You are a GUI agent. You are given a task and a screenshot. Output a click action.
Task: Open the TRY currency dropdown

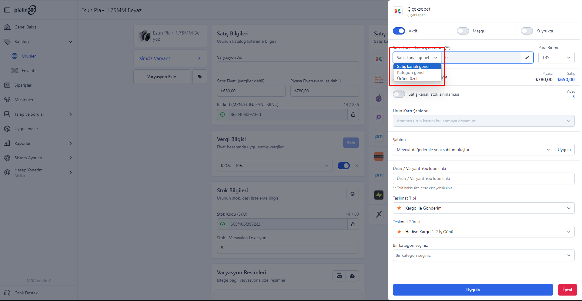(x=557, y=58)
